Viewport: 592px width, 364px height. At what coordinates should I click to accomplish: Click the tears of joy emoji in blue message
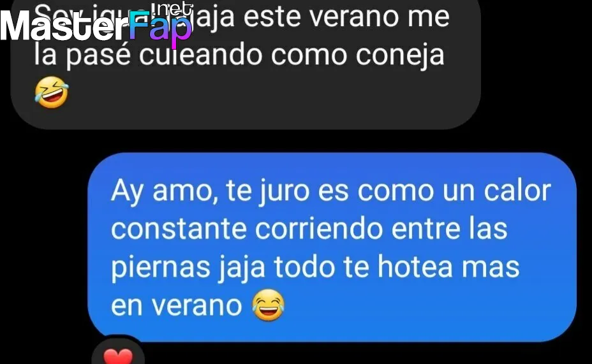pyautogui.click(x=269, y=305)
